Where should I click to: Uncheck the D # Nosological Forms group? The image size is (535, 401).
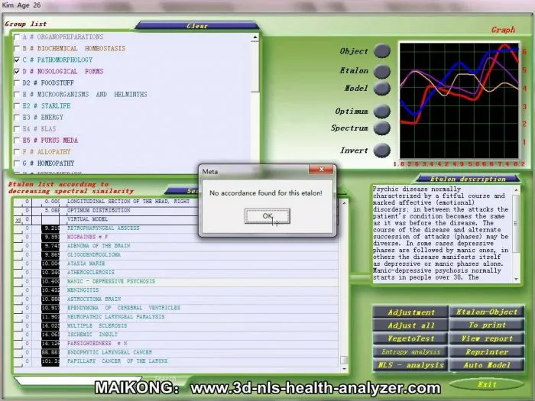point(16,71)
